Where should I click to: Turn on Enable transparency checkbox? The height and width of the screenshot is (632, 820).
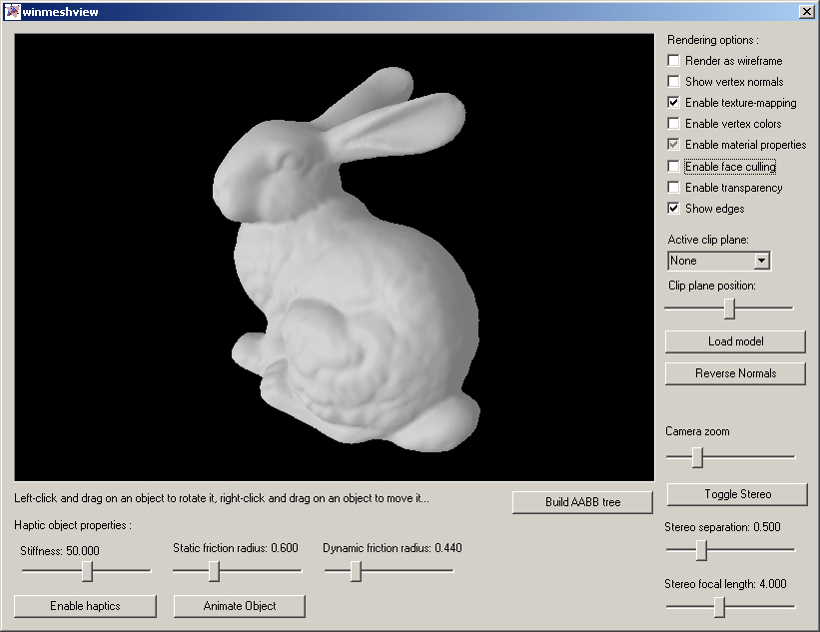coord(674,188)
